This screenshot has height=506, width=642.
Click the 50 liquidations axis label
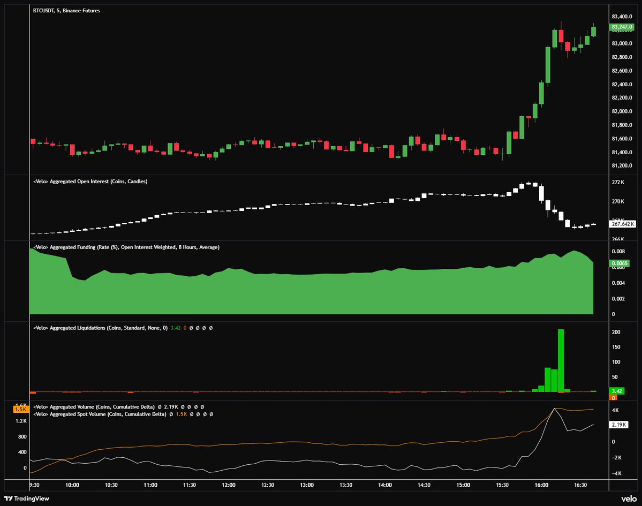(615, 377)
